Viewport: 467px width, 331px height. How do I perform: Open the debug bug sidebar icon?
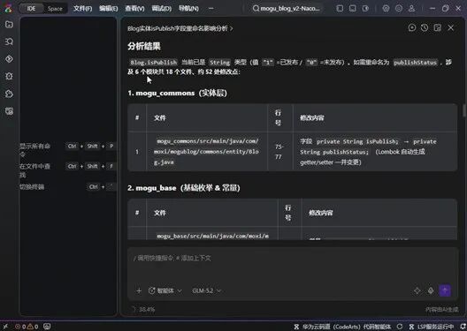click(x=9, y=76)
